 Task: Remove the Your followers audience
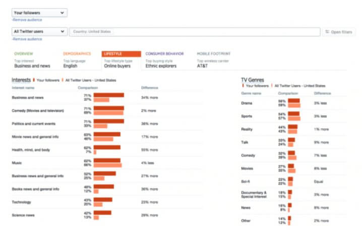pos(27,20)
